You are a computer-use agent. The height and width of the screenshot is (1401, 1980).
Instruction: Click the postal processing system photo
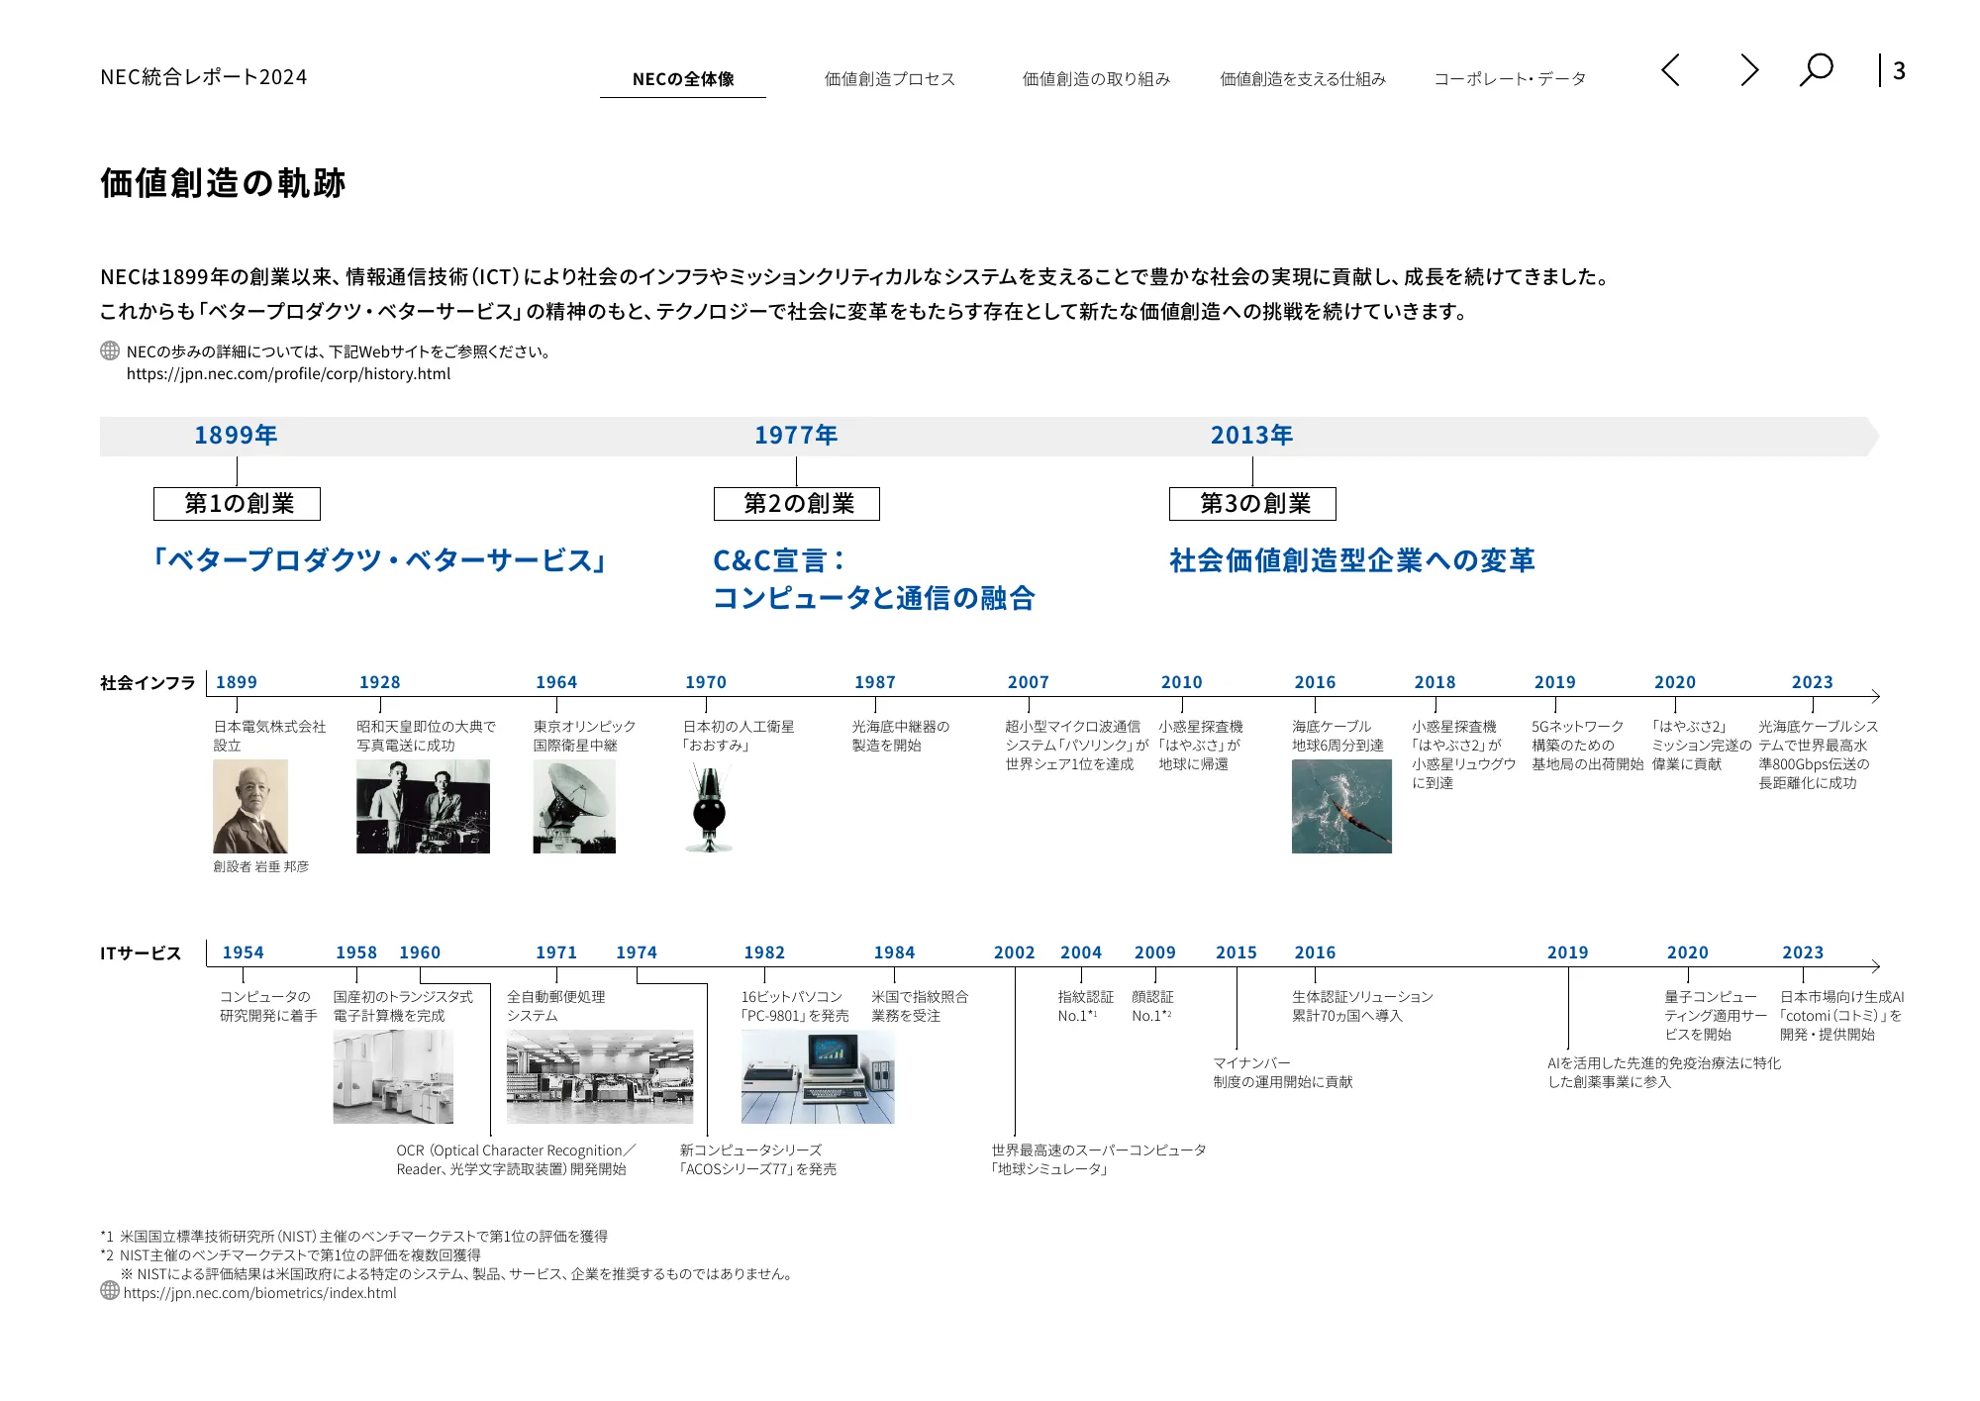(x=600, y=1076)
